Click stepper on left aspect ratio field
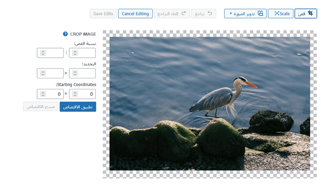The image size is (321, 187). click(43, 53)
